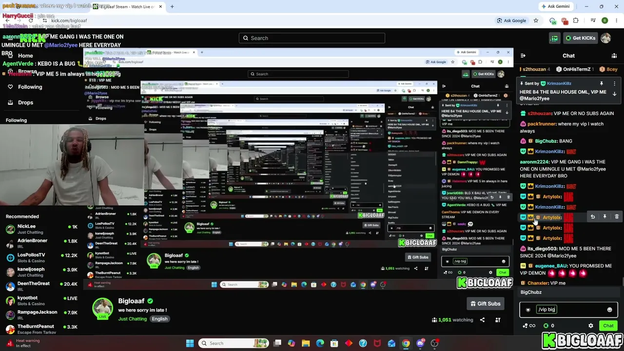
Task: Open the kaneljoseph recommended channel
Action: [41, 272]
